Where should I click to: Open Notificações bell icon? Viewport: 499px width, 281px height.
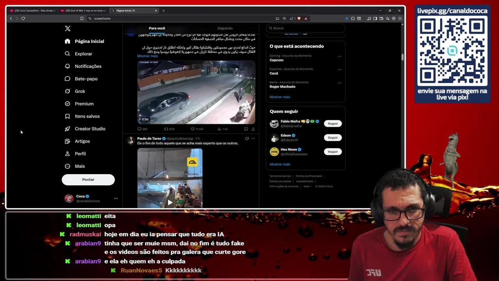67,66
